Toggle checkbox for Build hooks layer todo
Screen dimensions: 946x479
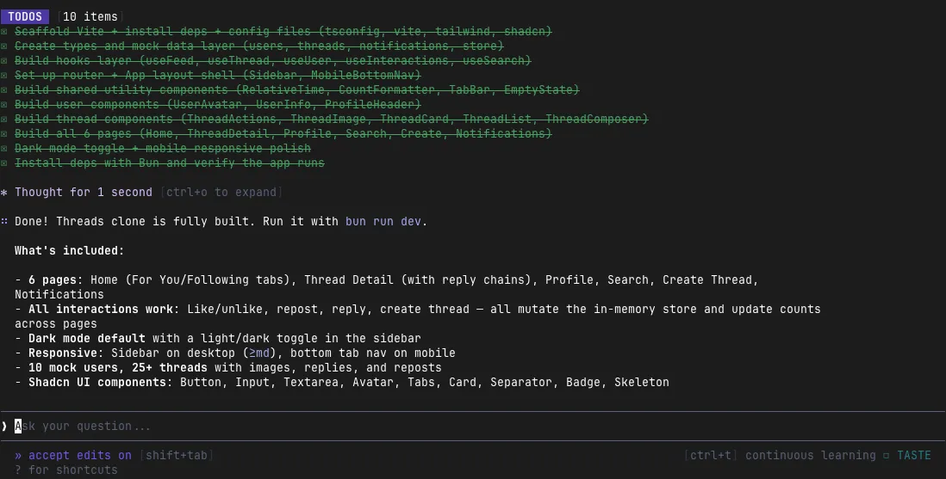(4, 61)
